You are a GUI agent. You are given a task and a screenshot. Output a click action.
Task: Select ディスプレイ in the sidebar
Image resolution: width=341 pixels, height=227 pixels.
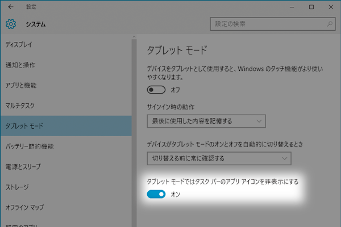pos(66,44)
